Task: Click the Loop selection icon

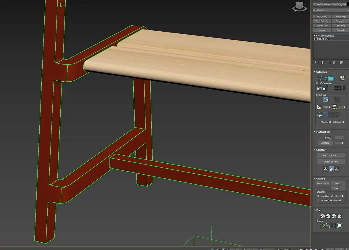Action: pyautogui.click(x=337, y=88)
